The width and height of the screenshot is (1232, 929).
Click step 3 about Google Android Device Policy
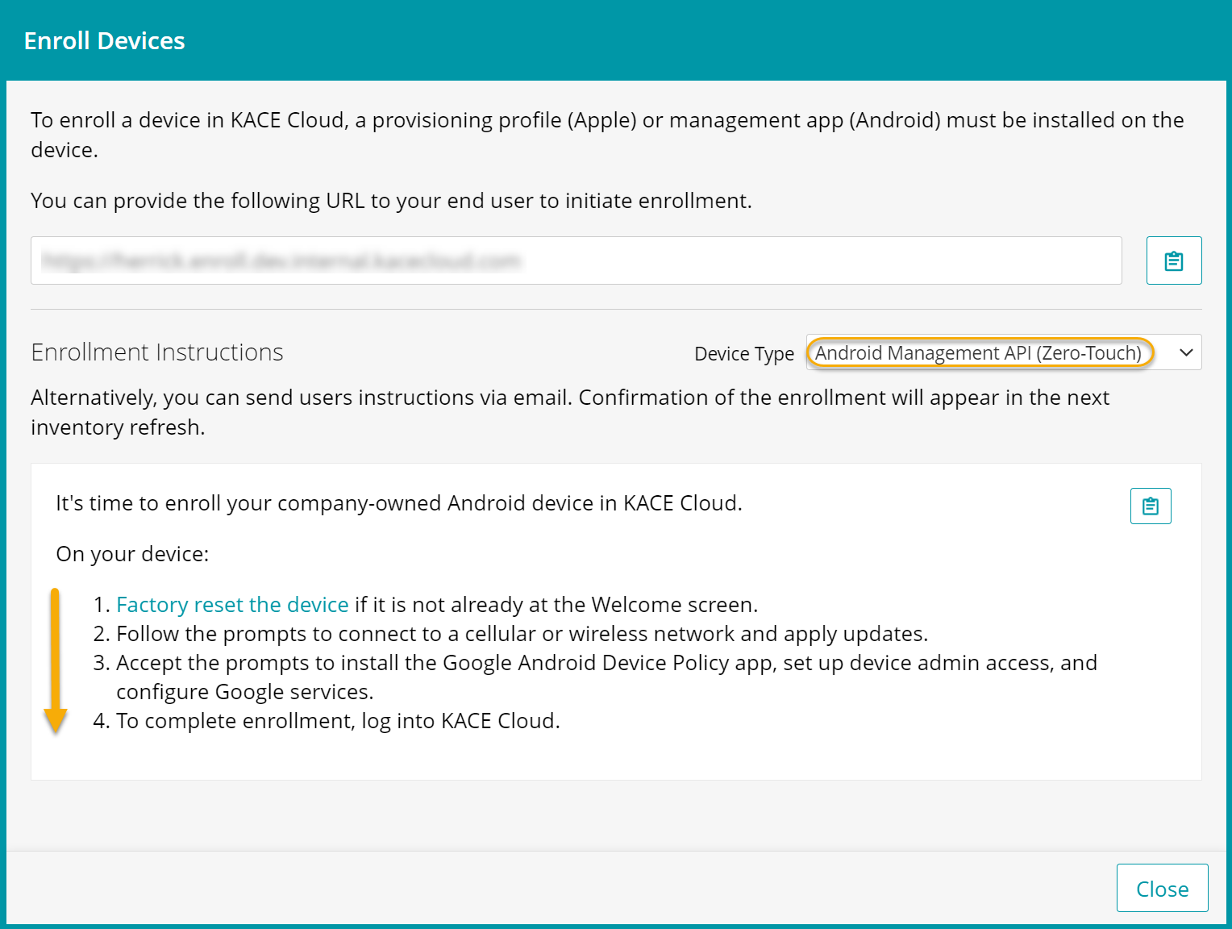pos(606,663)
